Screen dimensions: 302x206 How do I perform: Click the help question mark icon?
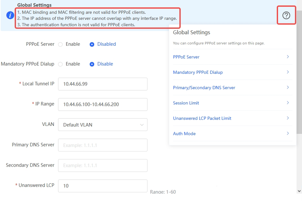point(286,15)
